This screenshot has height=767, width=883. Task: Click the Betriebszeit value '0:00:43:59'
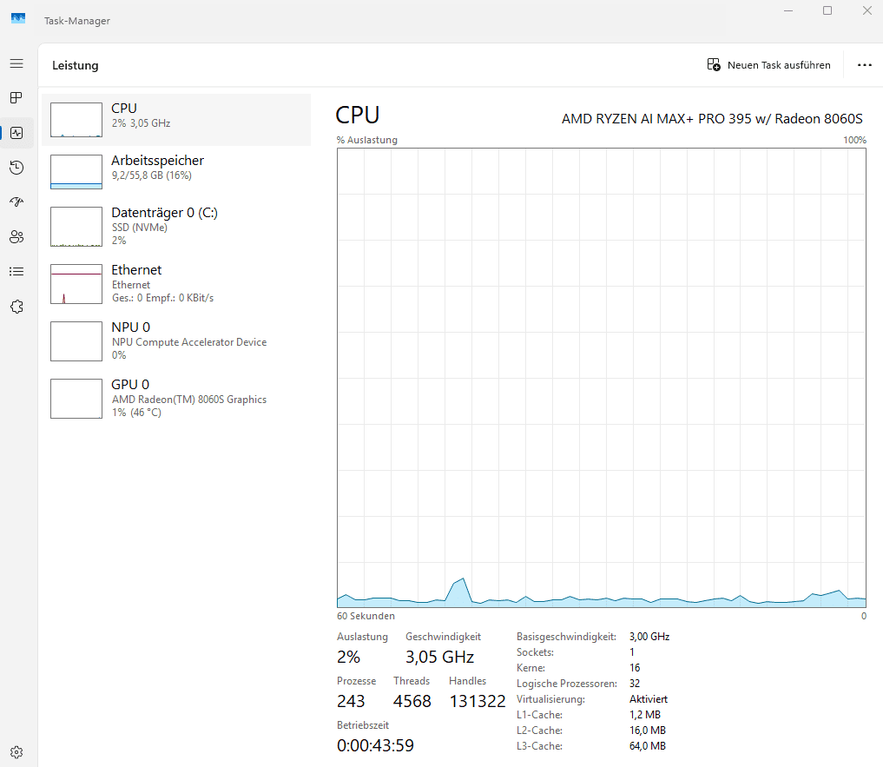click(376, 745)
